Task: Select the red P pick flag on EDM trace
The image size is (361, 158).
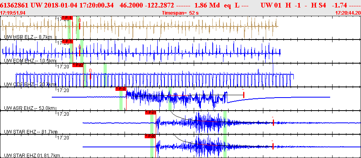Action: click(x=68, y=41)
